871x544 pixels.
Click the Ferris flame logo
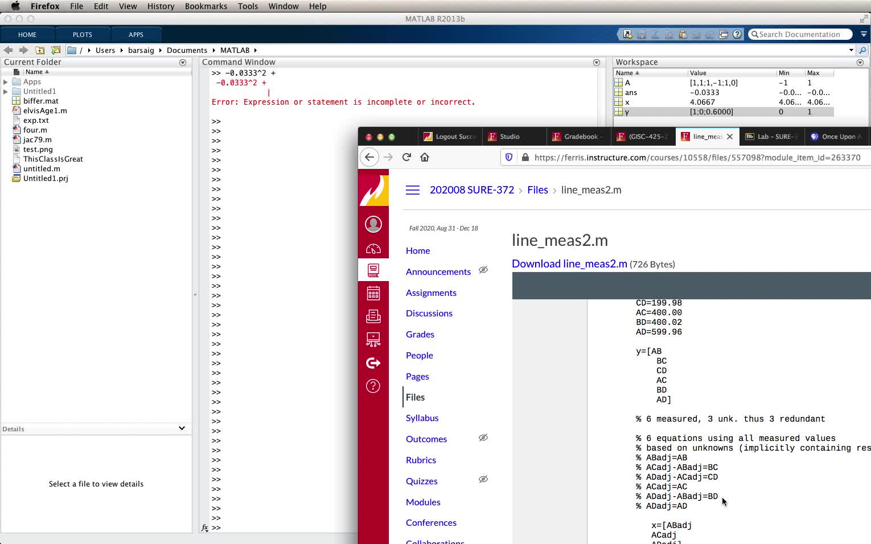pos(373,189)
